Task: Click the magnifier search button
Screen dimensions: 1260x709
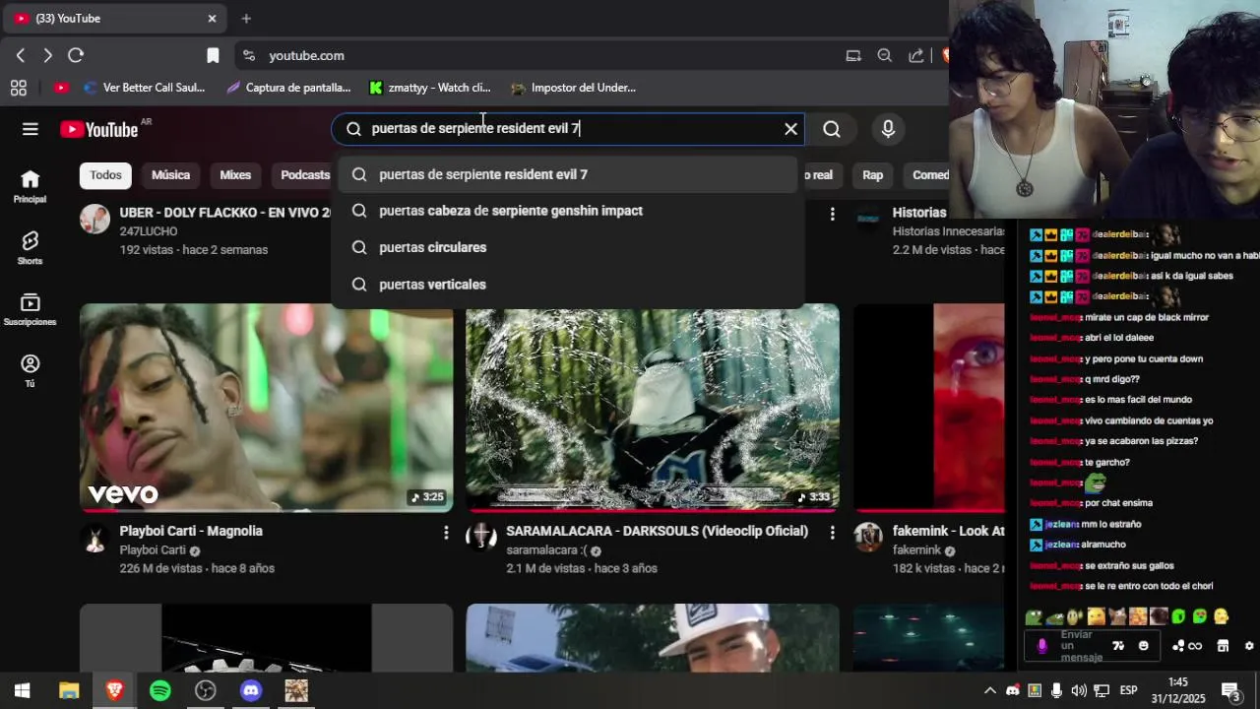Action: click(832, 129)
